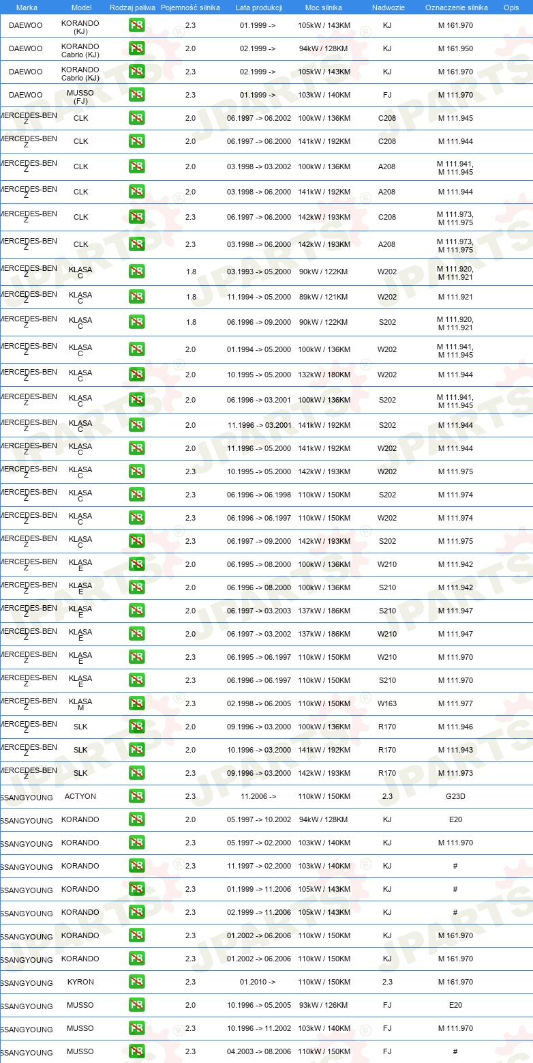Click the Opis column header
533x1063 pixels.
pyautogui.click(x=511, y=7)
